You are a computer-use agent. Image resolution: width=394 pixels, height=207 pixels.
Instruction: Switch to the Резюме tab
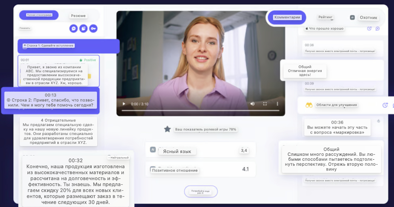tap(79, 16)
